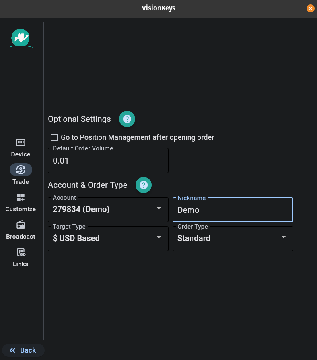This screenshot has height=360, width=317.
Task: Click the VisionKeys title text
Action: pos(158,8)
